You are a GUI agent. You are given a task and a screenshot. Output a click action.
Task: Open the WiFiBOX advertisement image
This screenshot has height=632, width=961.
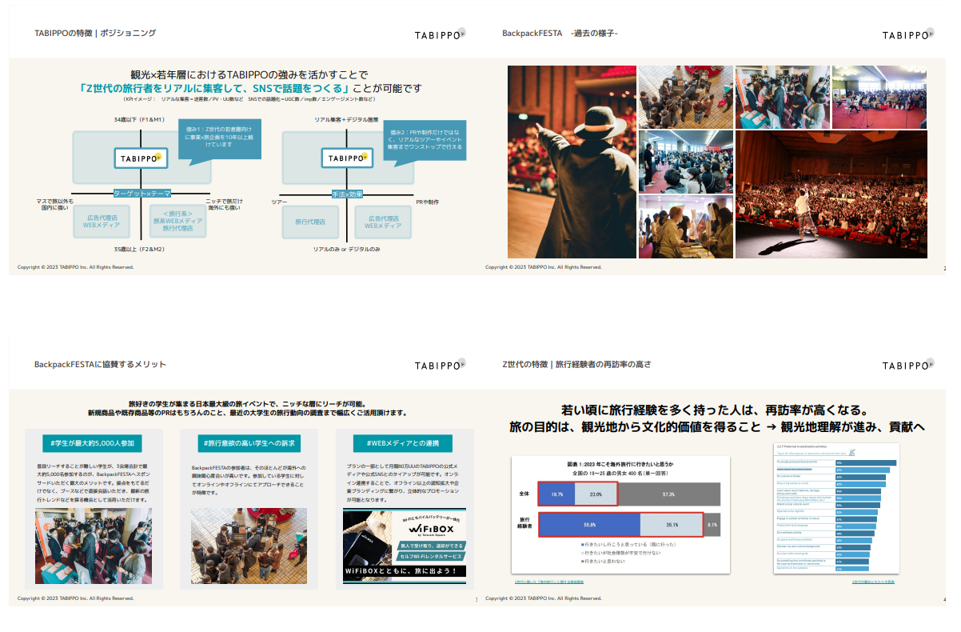[405, 546]
